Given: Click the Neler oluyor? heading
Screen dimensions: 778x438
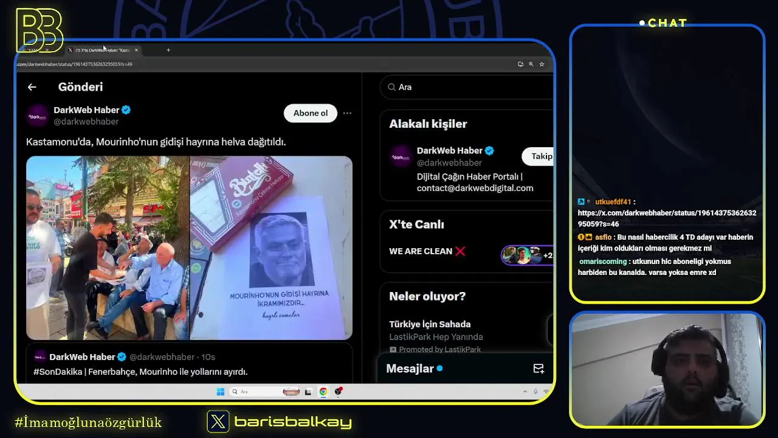Looking at the screenshot, I should 427,296.
